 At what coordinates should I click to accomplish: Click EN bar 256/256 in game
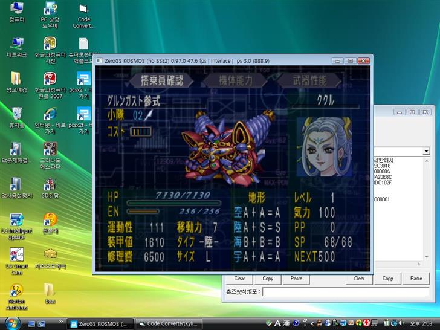pyautogui.click(x=143, y=211)
